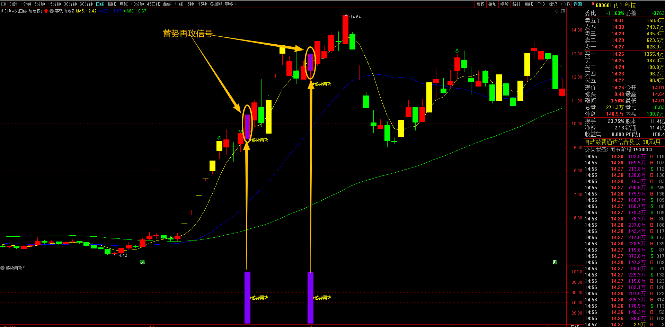Click the 自动续费通达信普及版 link
The height and width of the screenshot is (327, 665).
612,142
